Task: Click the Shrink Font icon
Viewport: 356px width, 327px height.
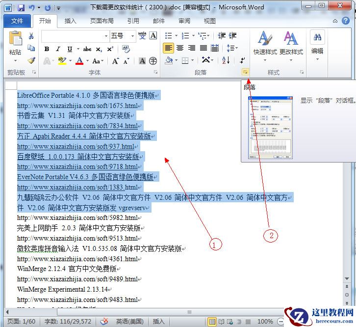Action: [126, 61]
